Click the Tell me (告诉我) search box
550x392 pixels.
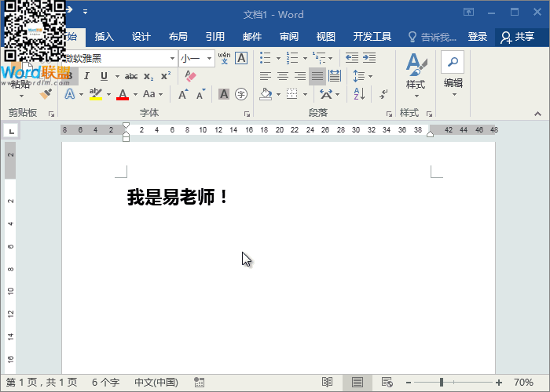tap(433, 36)
